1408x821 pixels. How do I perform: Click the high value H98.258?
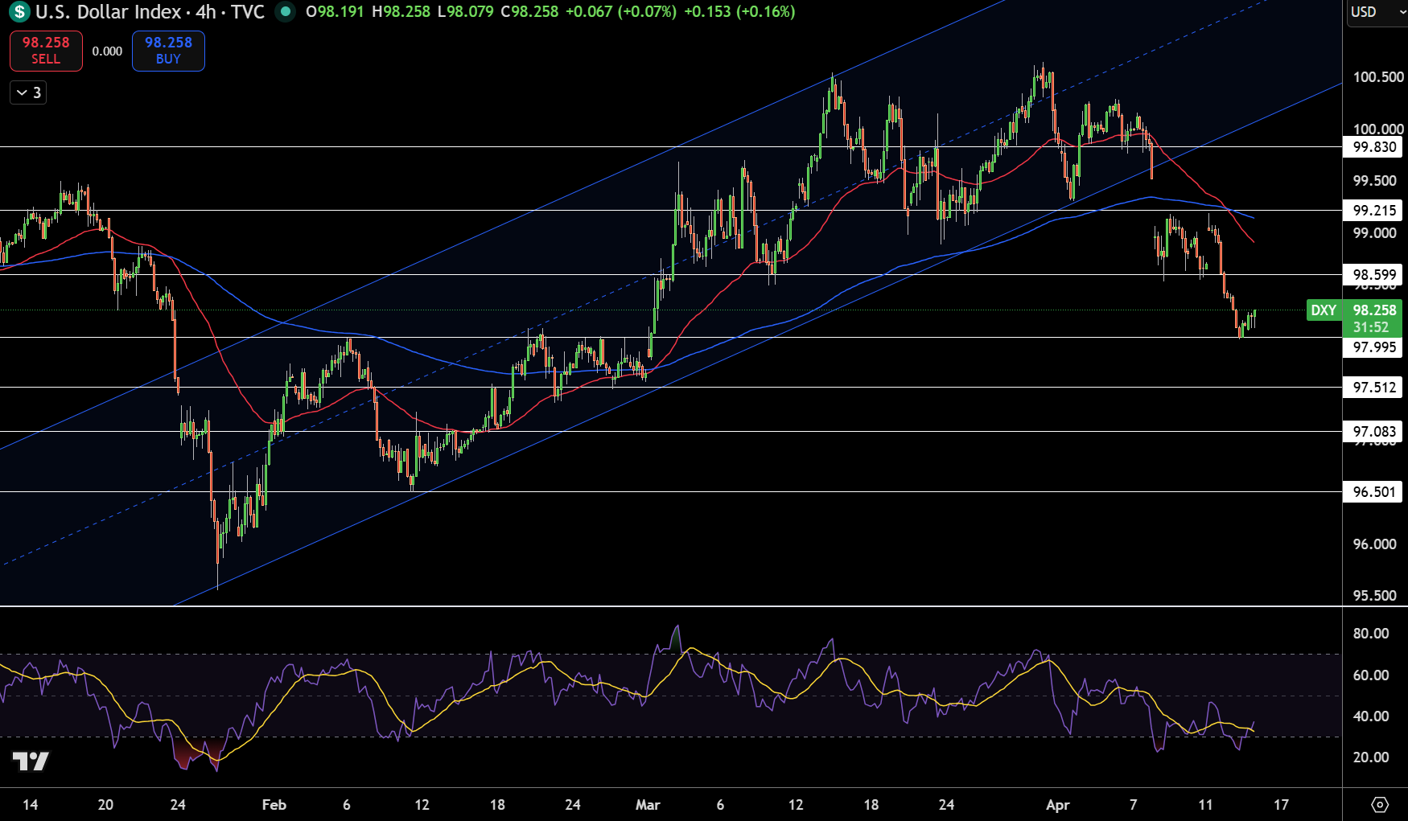click(x=401, y=12)
